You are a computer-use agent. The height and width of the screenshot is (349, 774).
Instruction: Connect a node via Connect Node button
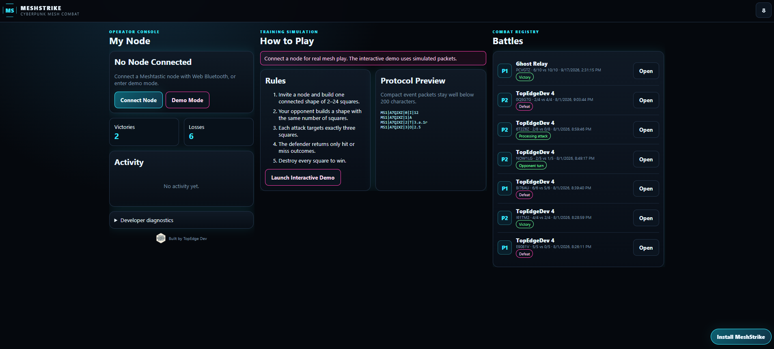coord(138,100)
